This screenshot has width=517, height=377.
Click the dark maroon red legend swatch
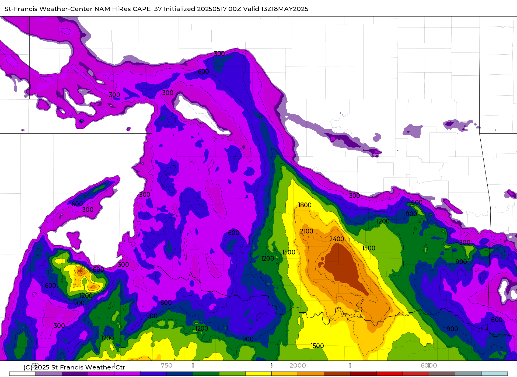[363, 374]
